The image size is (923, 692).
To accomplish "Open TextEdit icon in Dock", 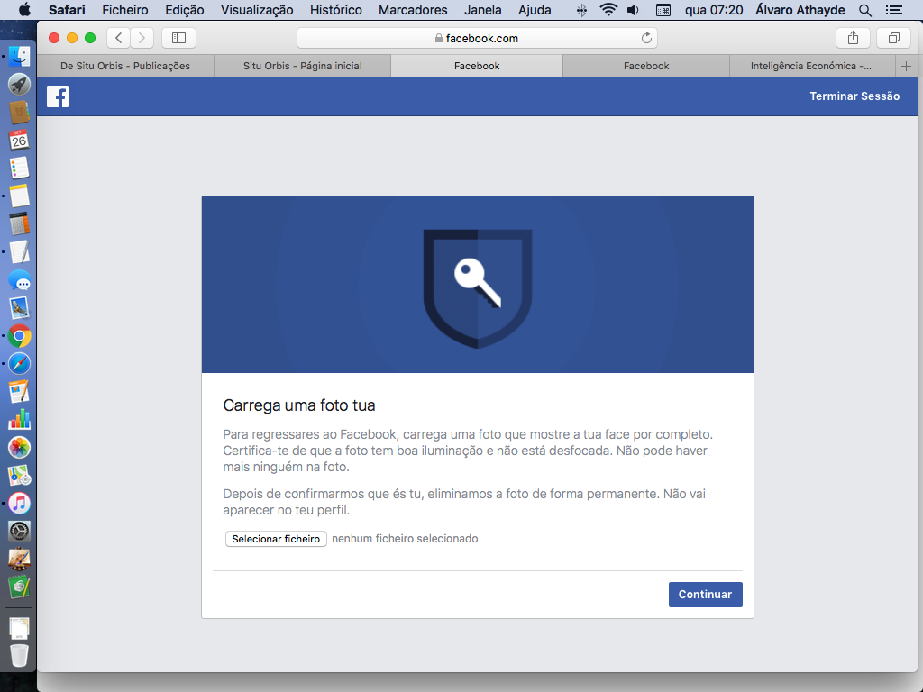I will click(x=20, y=252).
